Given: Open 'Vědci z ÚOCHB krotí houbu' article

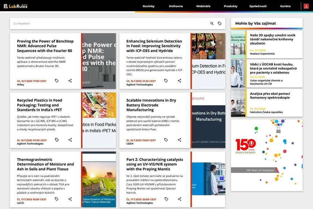Looking at the screenshot, I should pyautogui.click(x=273, y=69).
